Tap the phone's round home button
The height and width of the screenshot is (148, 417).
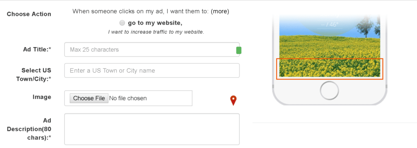pos(329,90)
